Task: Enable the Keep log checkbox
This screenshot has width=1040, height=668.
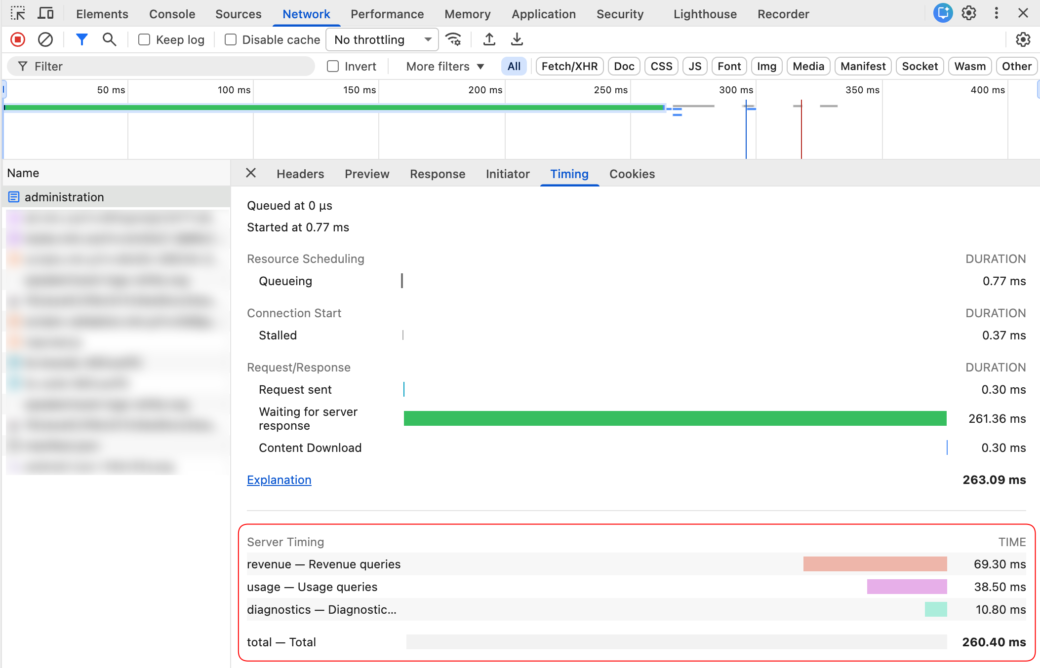Action: click(144, 39)
